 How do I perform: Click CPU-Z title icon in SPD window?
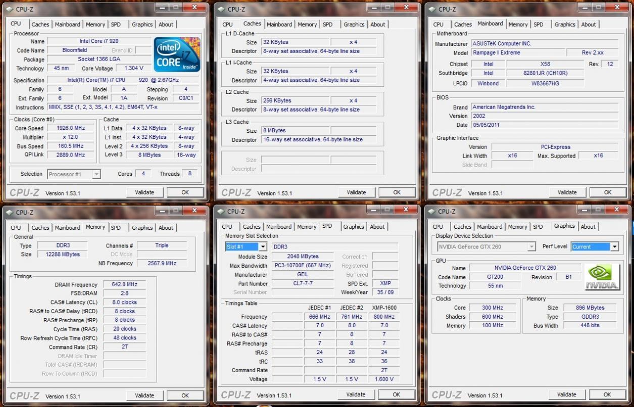click(x=221, y=212)
